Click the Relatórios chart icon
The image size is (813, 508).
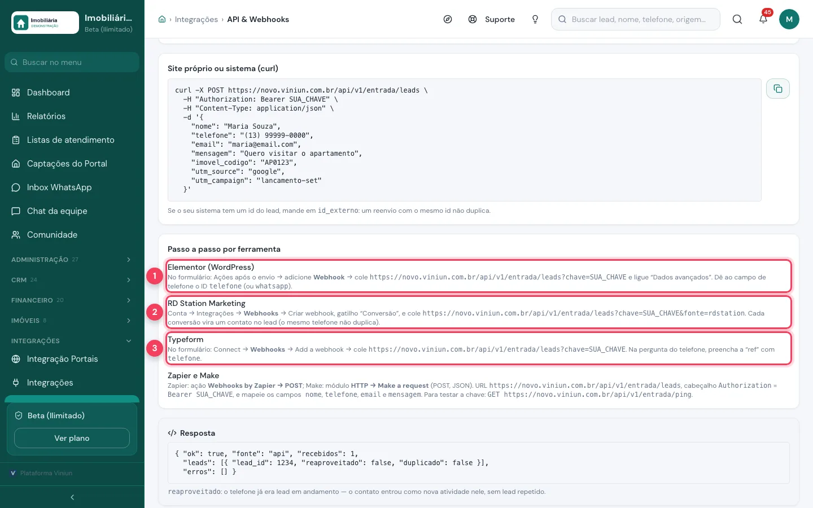[x=16, y=116]
